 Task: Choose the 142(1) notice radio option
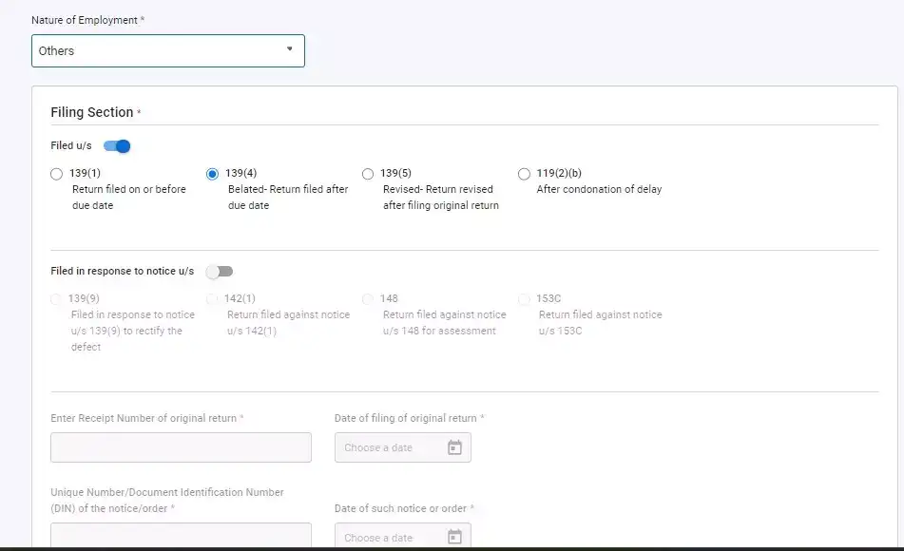[x=212, y=299]
